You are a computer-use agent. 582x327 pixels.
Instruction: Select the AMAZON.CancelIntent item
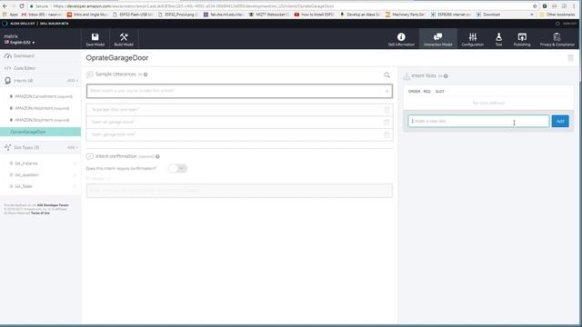pyautogui.click(x=44, y=96)
